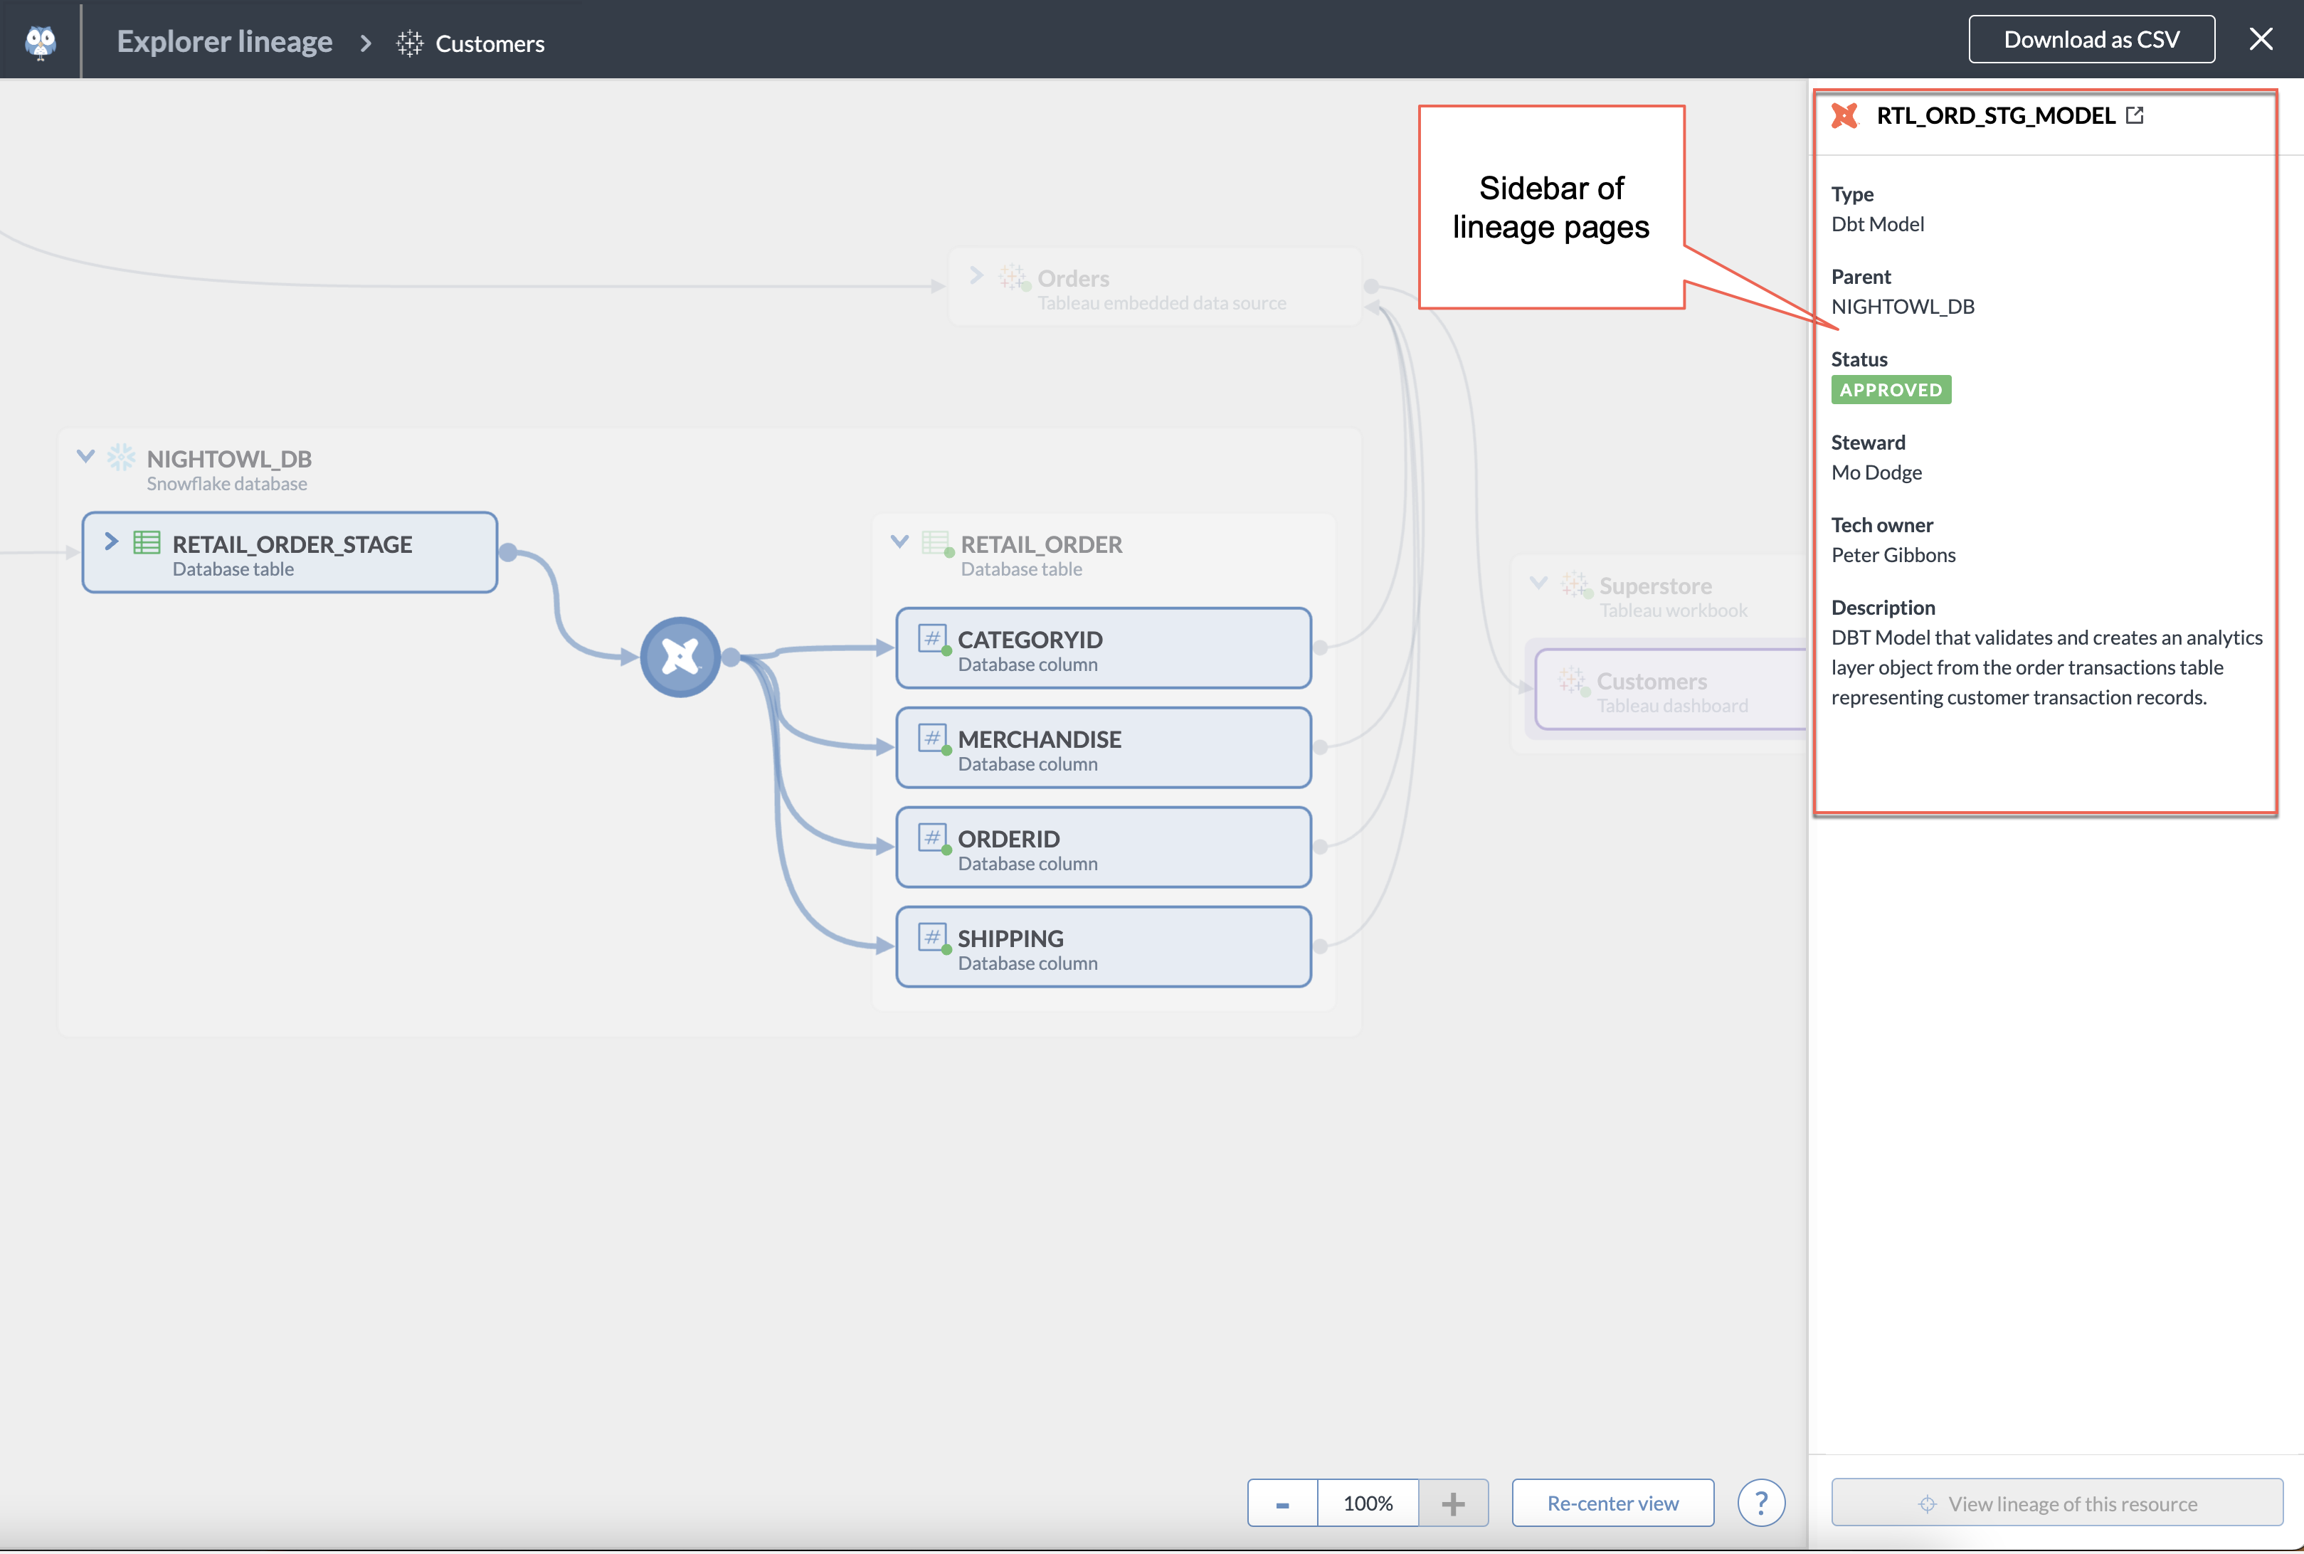Viewport: 2304px width, 1554px height.
Task: Click the dbt icon in sidebar header
Action: pos(1844,116)
